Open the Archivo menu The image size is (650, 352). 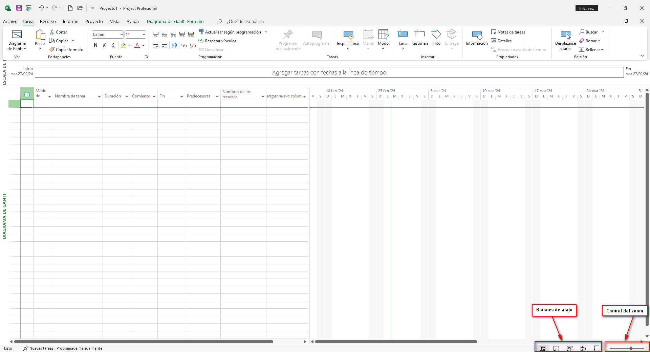(10, 21)
